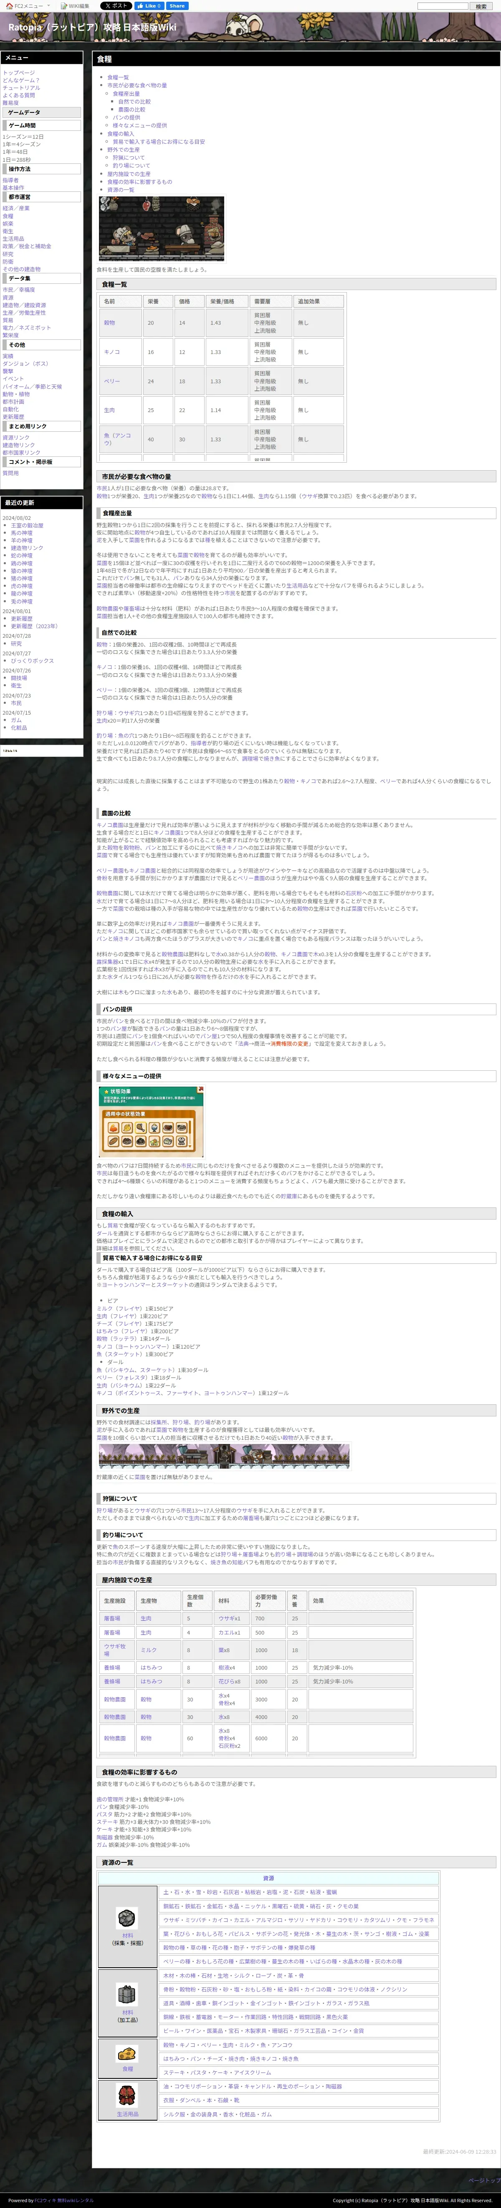Open the FC2ウィキ link in the footer
This screenshot has width=501, height=2208.
coord(46,2200)
